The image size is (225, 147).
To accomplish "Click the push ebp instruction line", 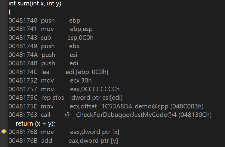I will pyautogui.click(x=44, y=20).
